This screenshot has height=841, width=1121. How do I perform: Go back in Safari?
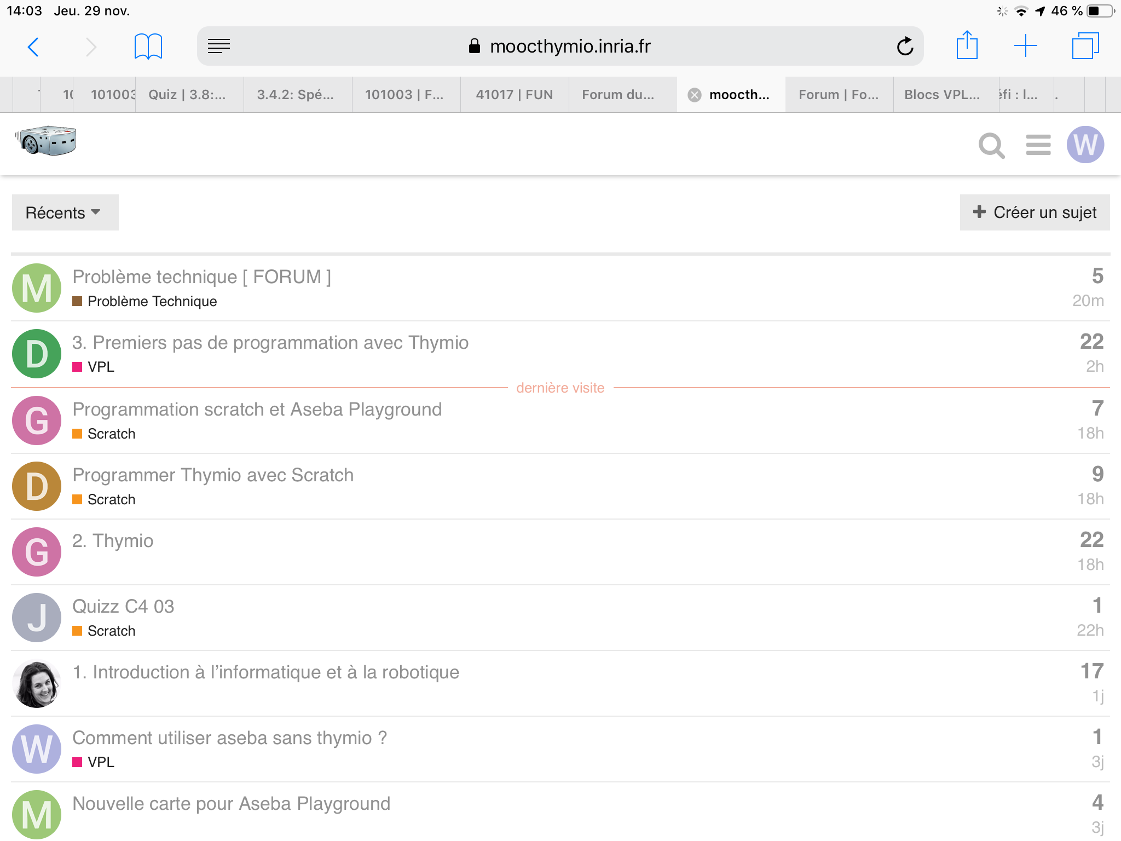pos(33,47)
